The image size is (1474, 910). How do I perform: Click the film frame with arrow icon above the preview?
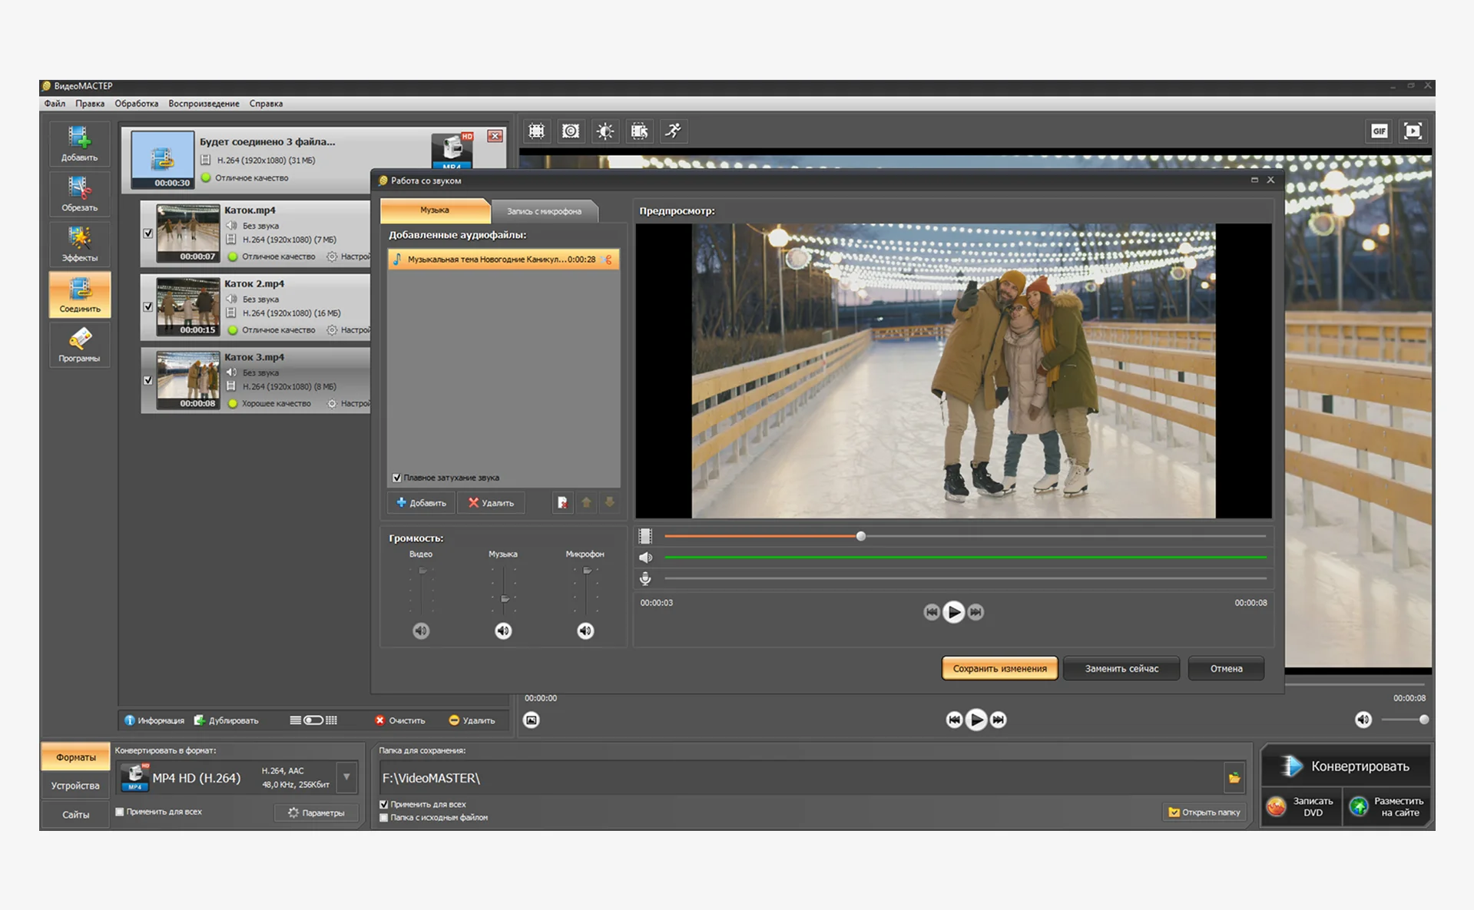(x=639, y=131)
